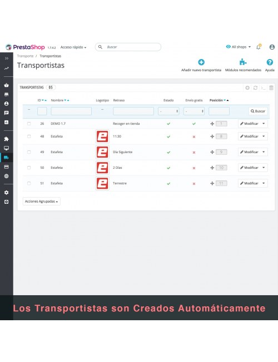
Task: Refresh the carriers list icon
Action: pyautogui.click(x=255, y=88)
